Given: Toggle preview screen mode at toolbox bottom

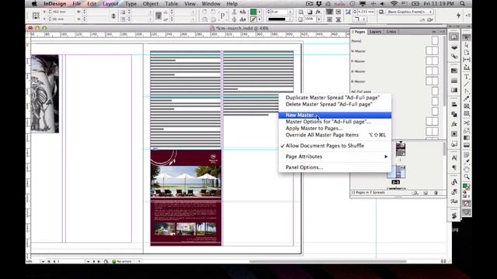Looking at the screenshot, I should 466,212.
